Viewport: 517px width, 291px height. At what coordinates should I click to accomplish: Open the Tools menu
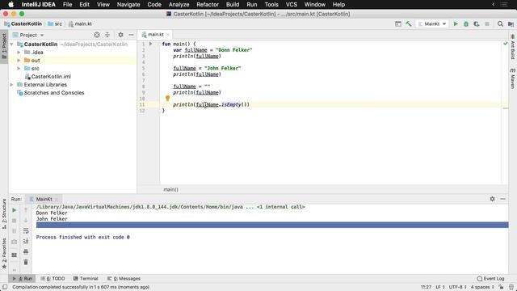(271, 4)
